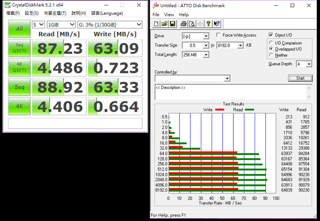Open Print Preview via magnifier page icon
The height and width of the screenshot is (221, 320).
191,24
